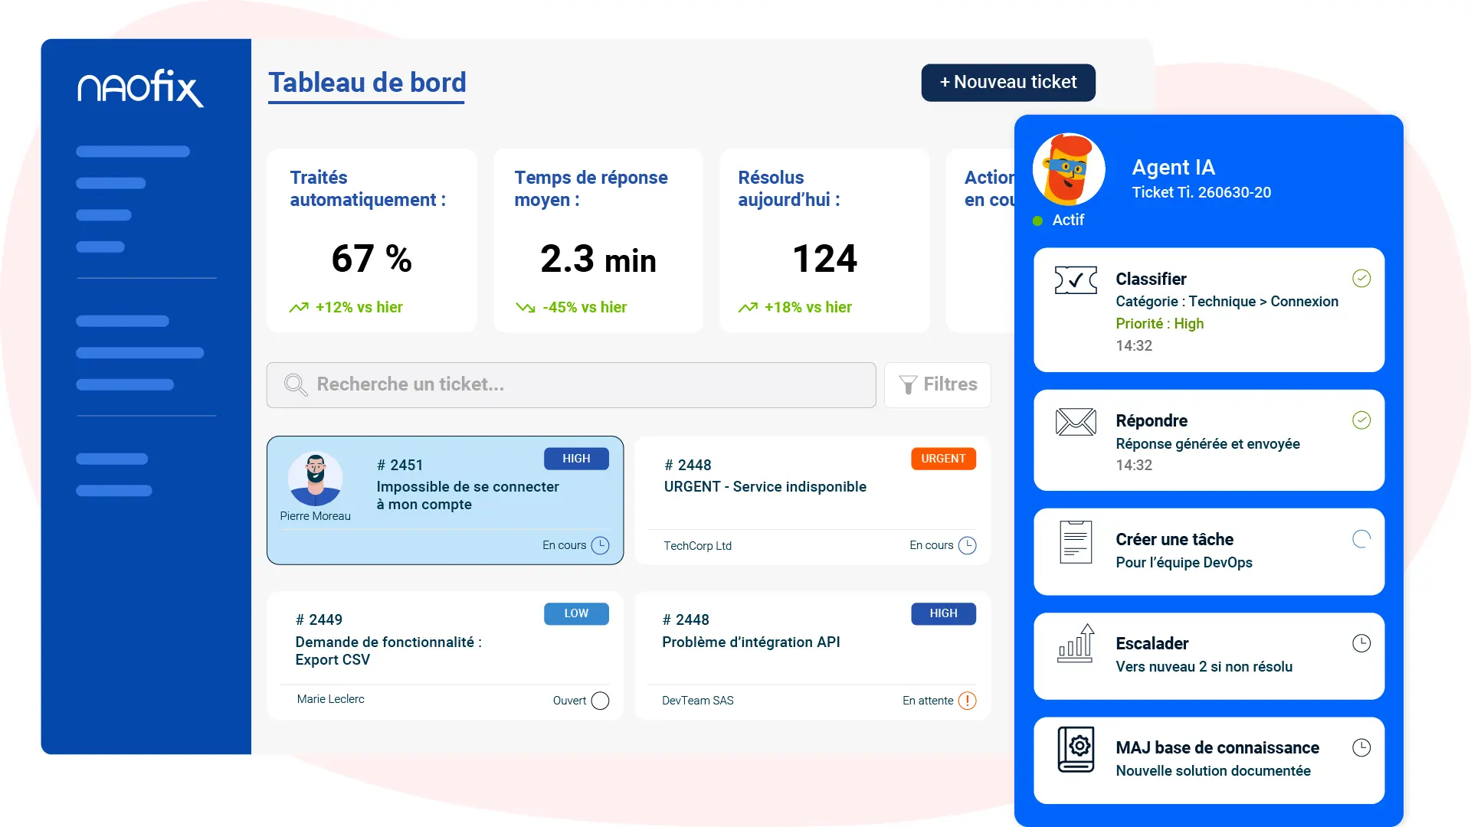This screenshot has height=827, width=1471.
Task: Click the Tableau de bord title
Action: 367,83
